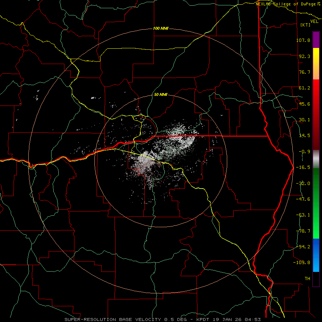The height and width of the screenshot is (322, 322).
Task: Click the -78.7 velocity scale value
Action: click(303, 231)
